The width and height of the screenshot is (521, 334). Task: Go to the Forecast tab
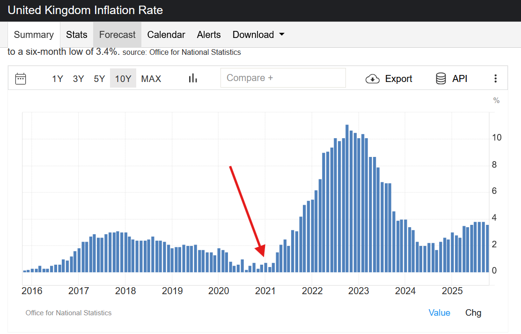pyautogui.click(x=117, y=35)
